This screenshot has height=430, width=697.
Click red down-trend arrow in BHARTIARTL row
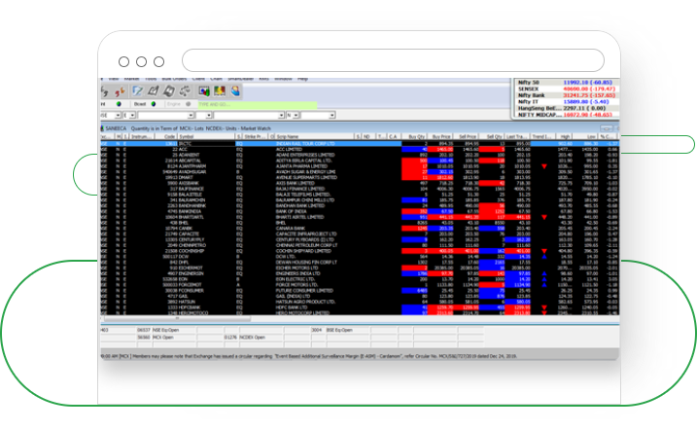544,218
